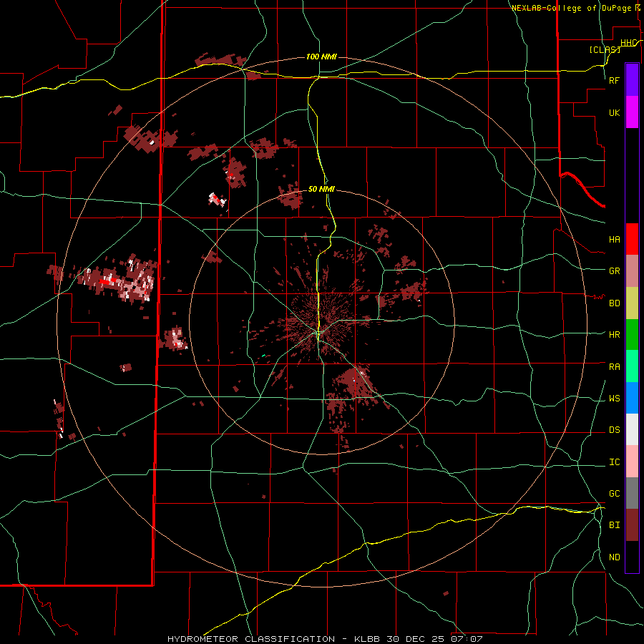
Task: Select the WS blue legend swatch
Action: click(x=632, y=398)
